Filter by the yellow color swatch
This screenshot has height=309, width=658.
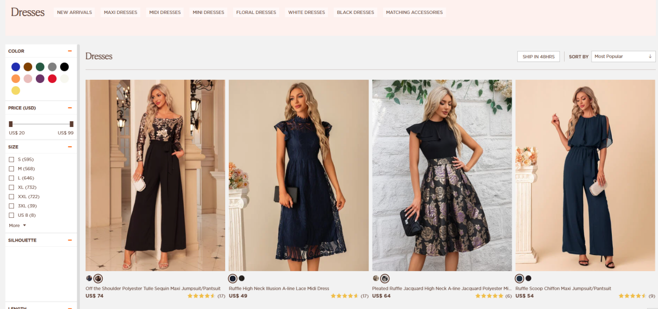click(x=16, y=91)
